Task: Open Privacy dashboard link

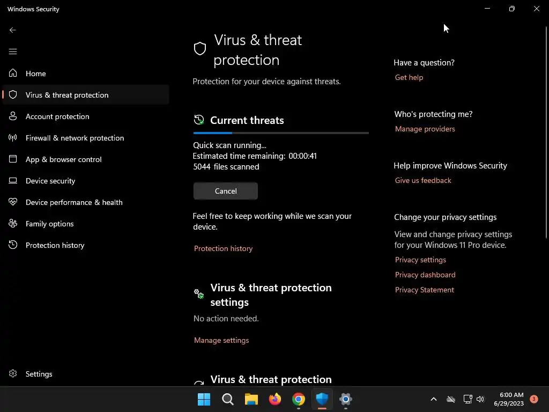Action: tap(425, 275)
